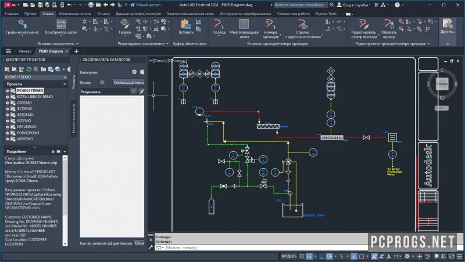Screen dimensions: 465x262
Task: Click the Print icon in quick access toolbar
Action: (x=91, y=5)
